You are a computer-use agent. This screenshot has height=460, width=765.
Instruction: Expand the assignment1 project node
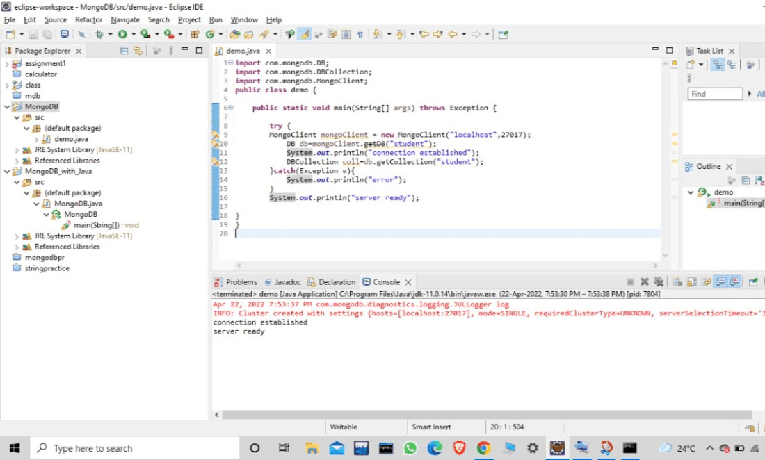6,64
